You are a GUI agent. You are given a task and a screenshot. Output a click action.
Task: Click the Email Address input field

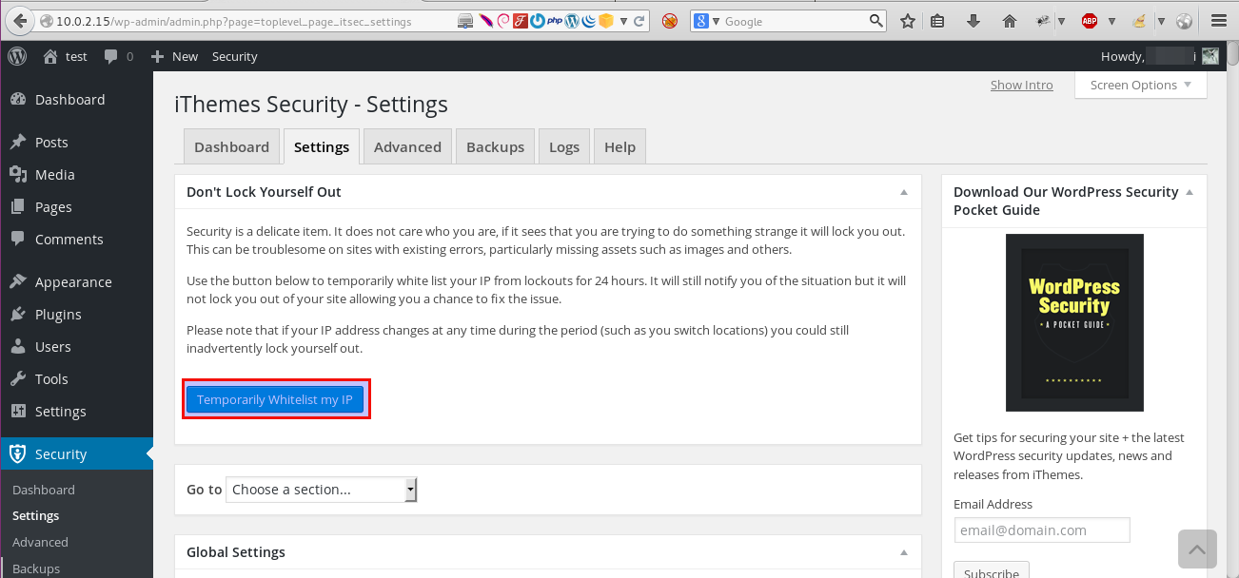1042,530
